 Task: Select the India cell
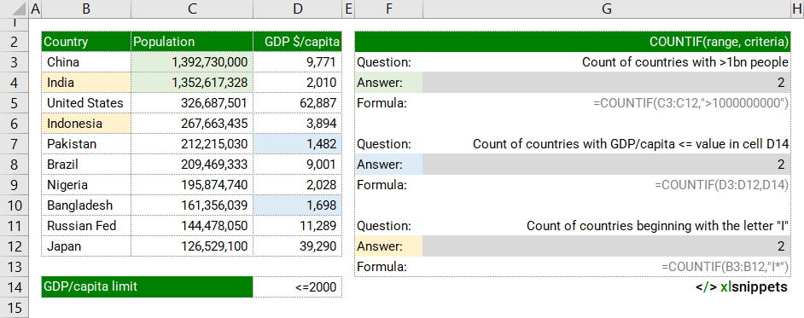pos(86,83)
